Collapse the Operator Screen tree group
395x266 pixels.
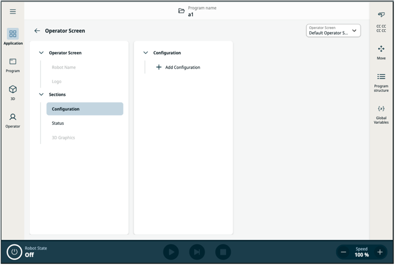pos(41,53)
